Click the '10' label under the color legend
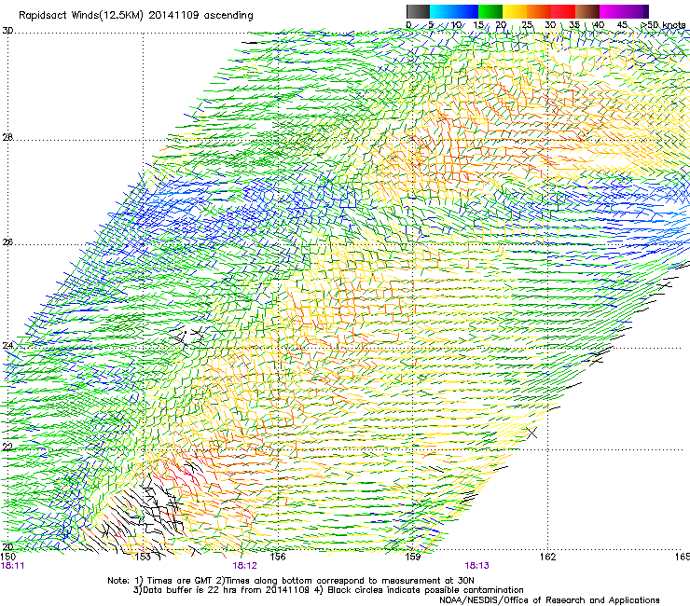The width and height of the screenshot is (690, 606). pyautogui.click(x=456, y=24)
